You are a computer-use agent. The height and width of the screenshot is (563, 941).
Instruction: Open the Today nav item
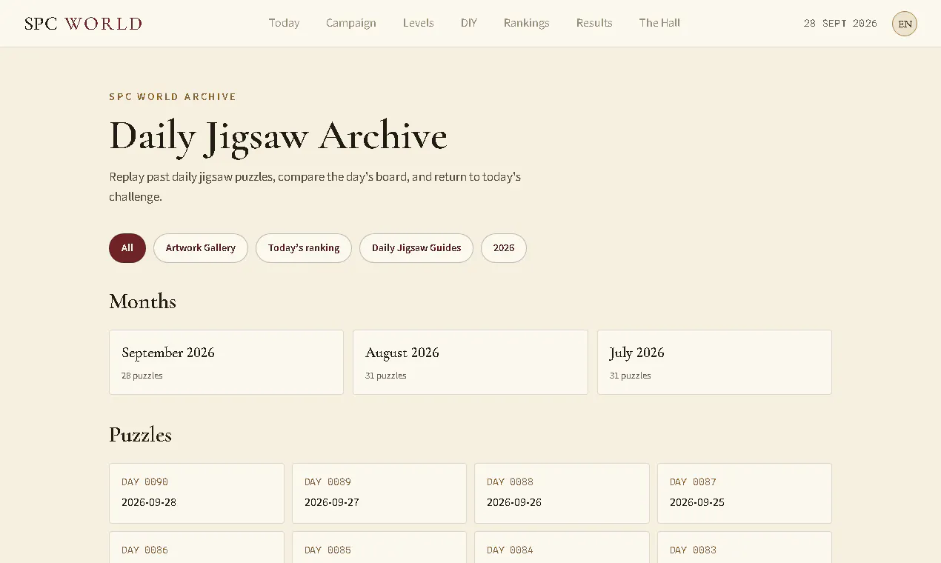(284, 23)
